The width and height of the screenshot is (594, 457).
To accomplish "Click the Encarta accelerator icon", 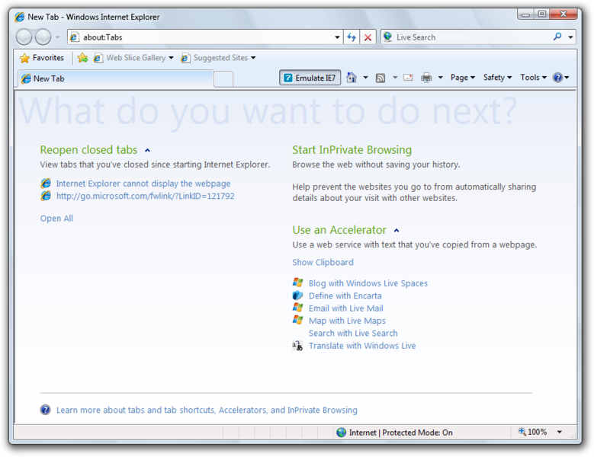I will tap(297, 295).
